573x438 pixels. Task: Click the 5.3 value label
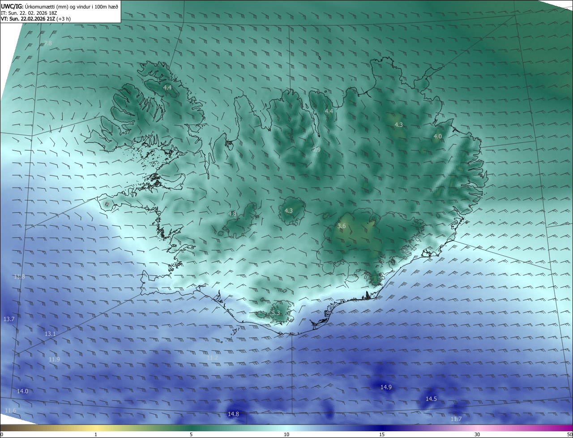275,313
